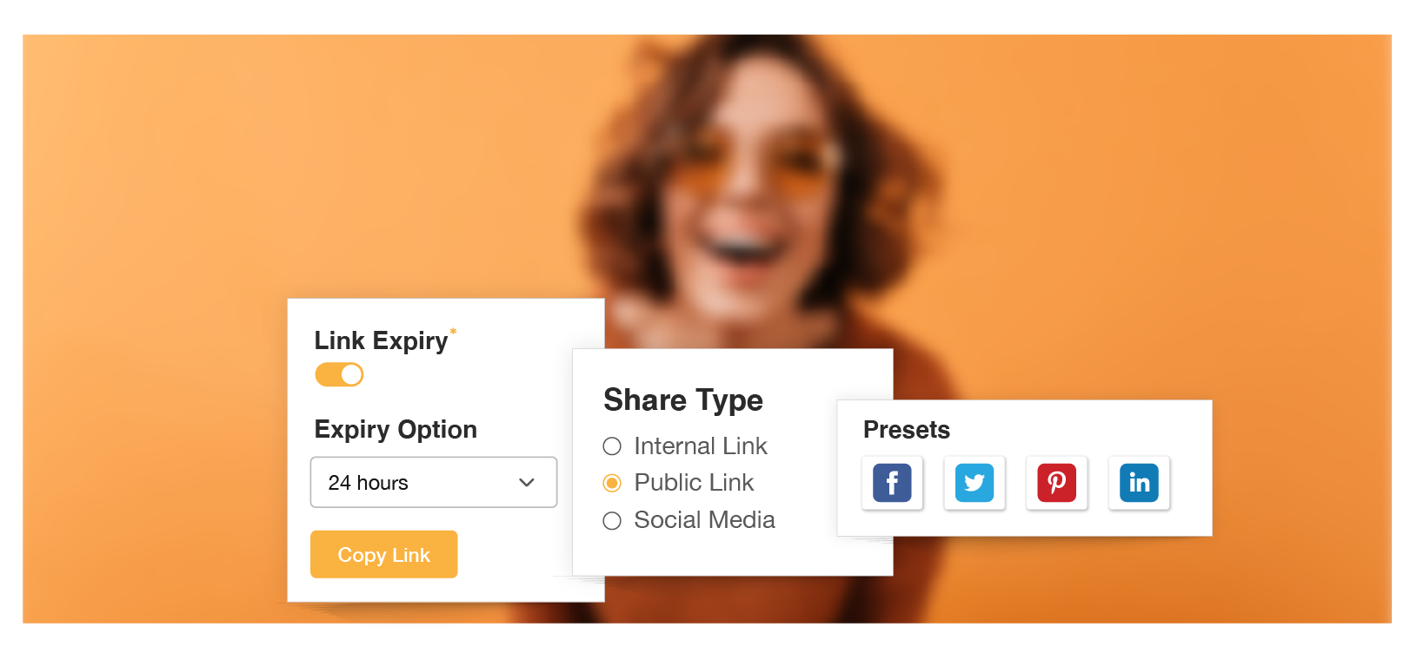Click the "Public Link" label text
The width and height of the screenshot is (1417, 660).
pos(694,483)
